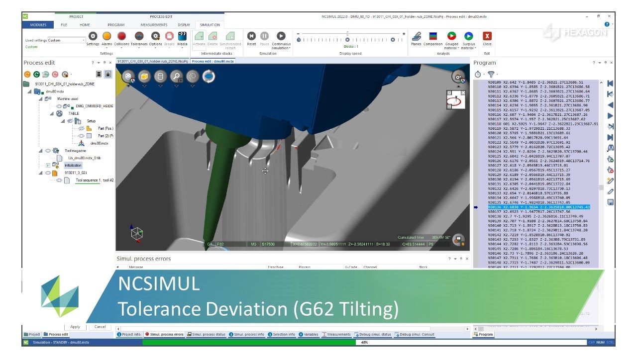The height and width of the screenshot is (358, 637).
Task: Click the red Close simulation icon
Action: 487,36
